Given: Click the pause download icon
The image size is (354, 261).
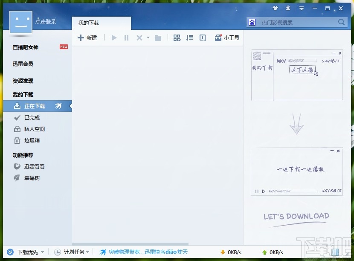Looking at the screenshot, I should click(126, 38).
